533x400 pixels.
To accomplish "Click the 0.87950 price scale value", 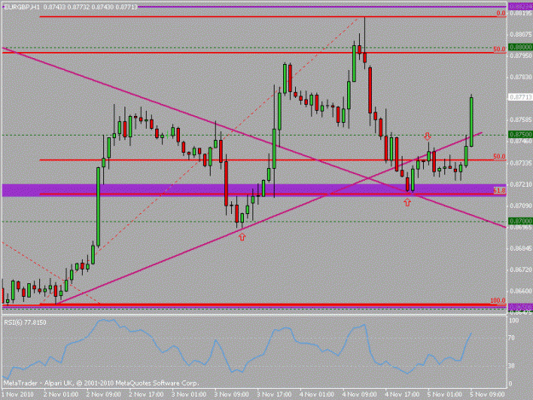I will coord(521,55).
